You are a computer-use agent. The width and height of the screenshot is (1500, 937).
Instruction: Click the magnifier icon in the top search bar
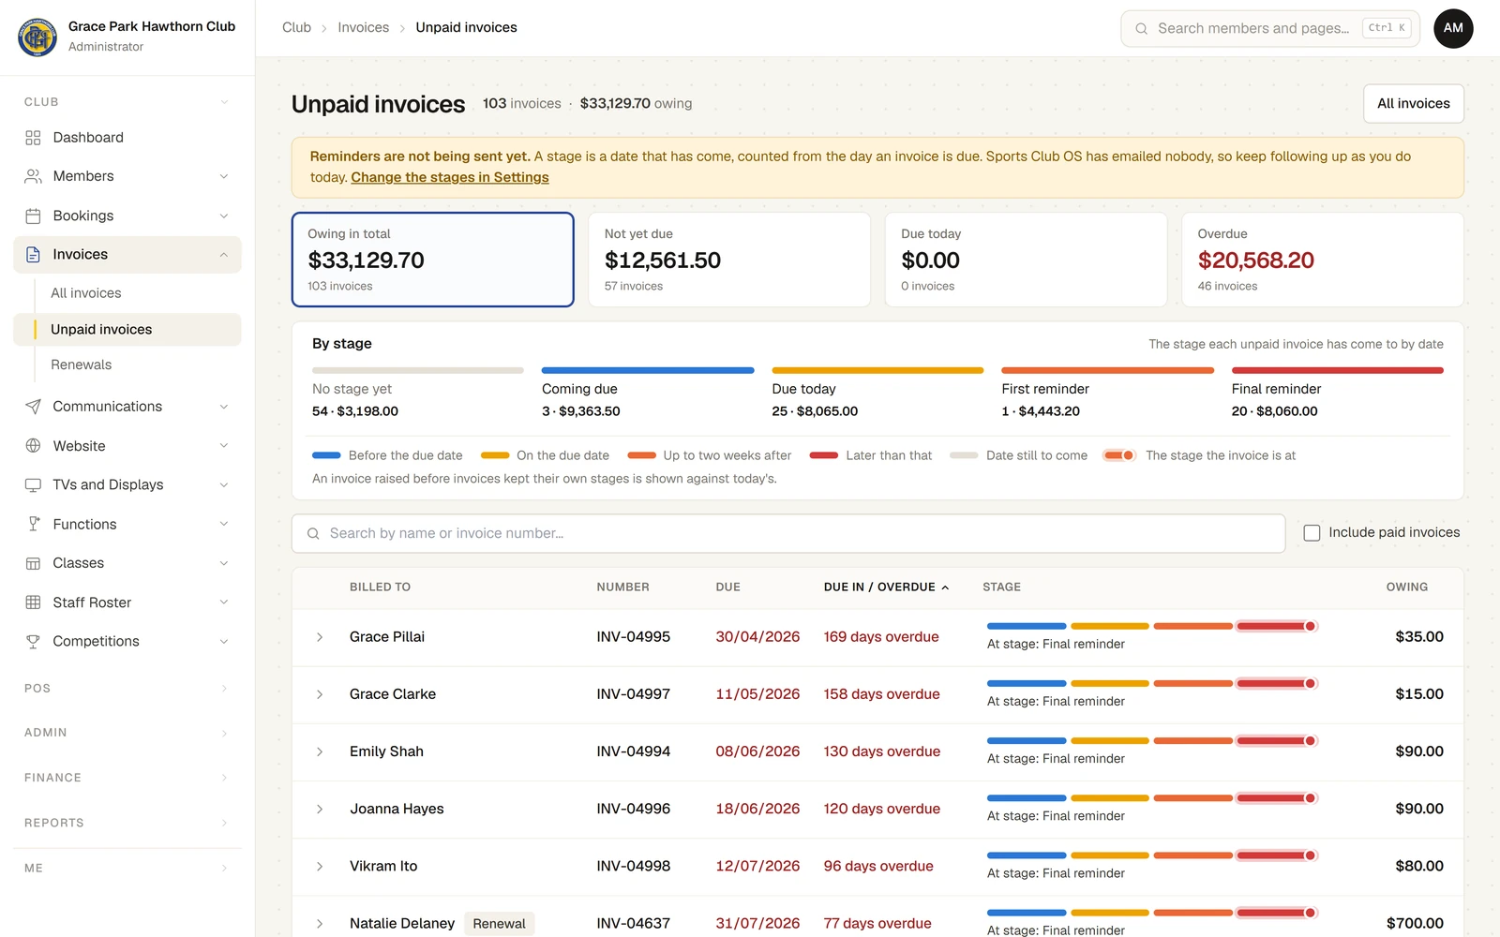tap(1141, 28)
